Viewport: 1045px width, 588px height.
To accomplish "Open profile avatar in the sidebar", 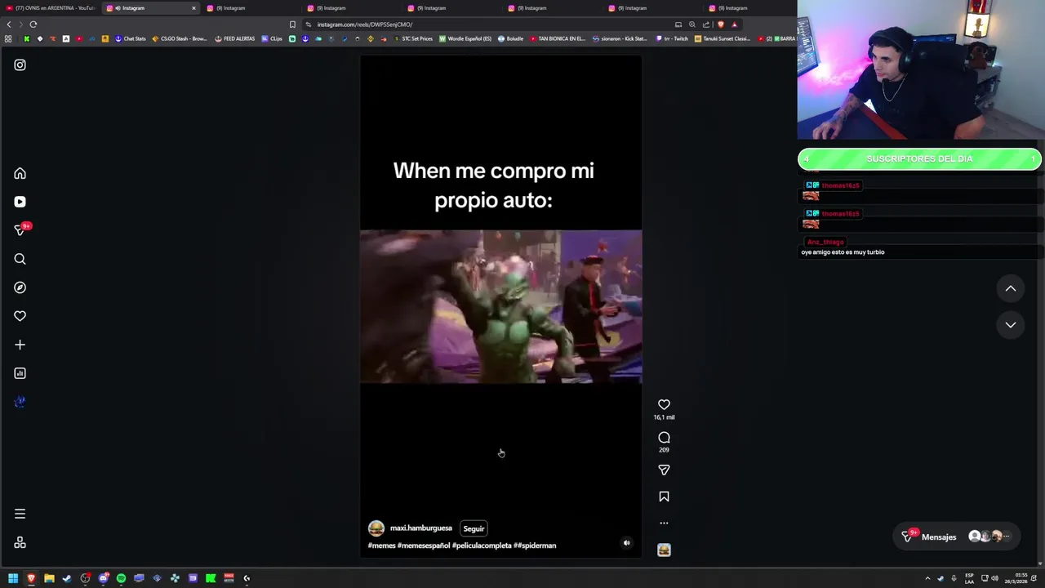I will (x=20, y=402).
